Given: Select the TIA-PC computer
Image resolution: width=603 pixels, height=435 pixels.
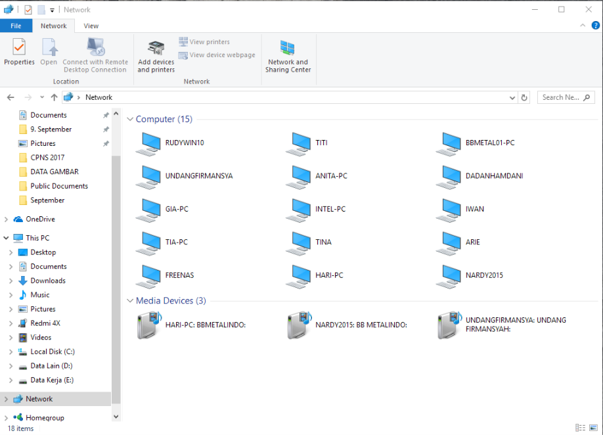Looking at the screenshot, I should pos(162,242).
